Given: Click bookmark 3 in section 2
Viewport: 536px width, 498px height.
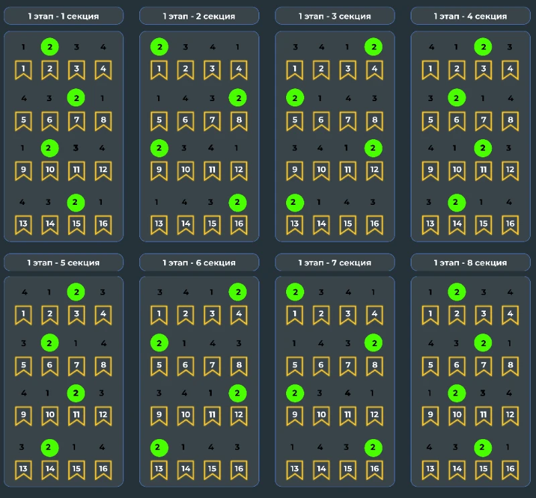Looking at the screenshot, I should click(x=212, y=70).
